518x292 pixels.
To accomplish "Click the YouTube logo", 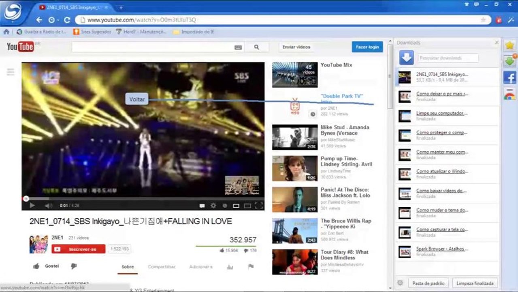I will point(20,47).
